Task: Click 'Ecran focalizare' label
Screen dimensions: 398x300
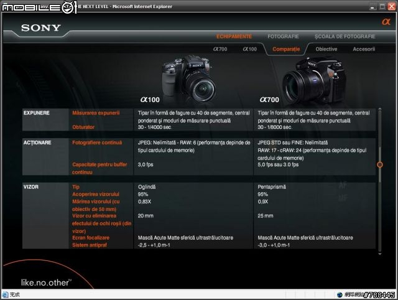Action: coord(91,238)
